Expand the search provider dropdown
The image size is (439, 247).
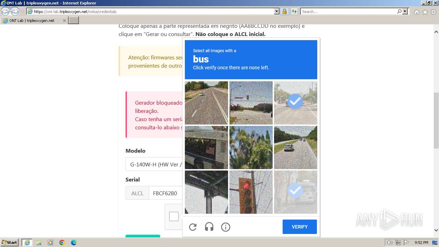coord(405,11)
